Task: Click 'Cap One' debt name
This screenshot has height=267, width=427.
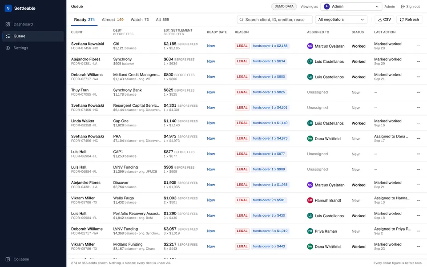Action: coord(121,121)
